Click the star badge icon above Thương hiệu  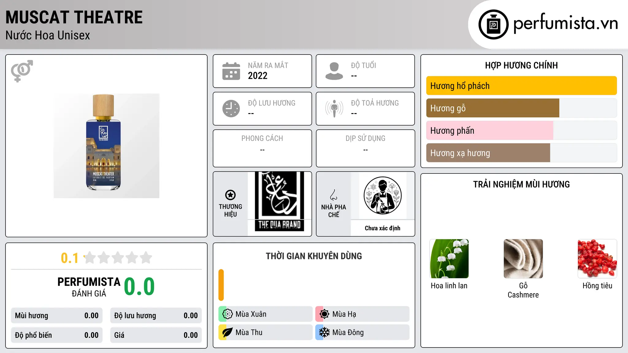coord(230,195)
